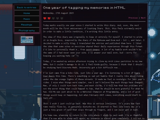Open the saint-images link

[x=93, y=49]
